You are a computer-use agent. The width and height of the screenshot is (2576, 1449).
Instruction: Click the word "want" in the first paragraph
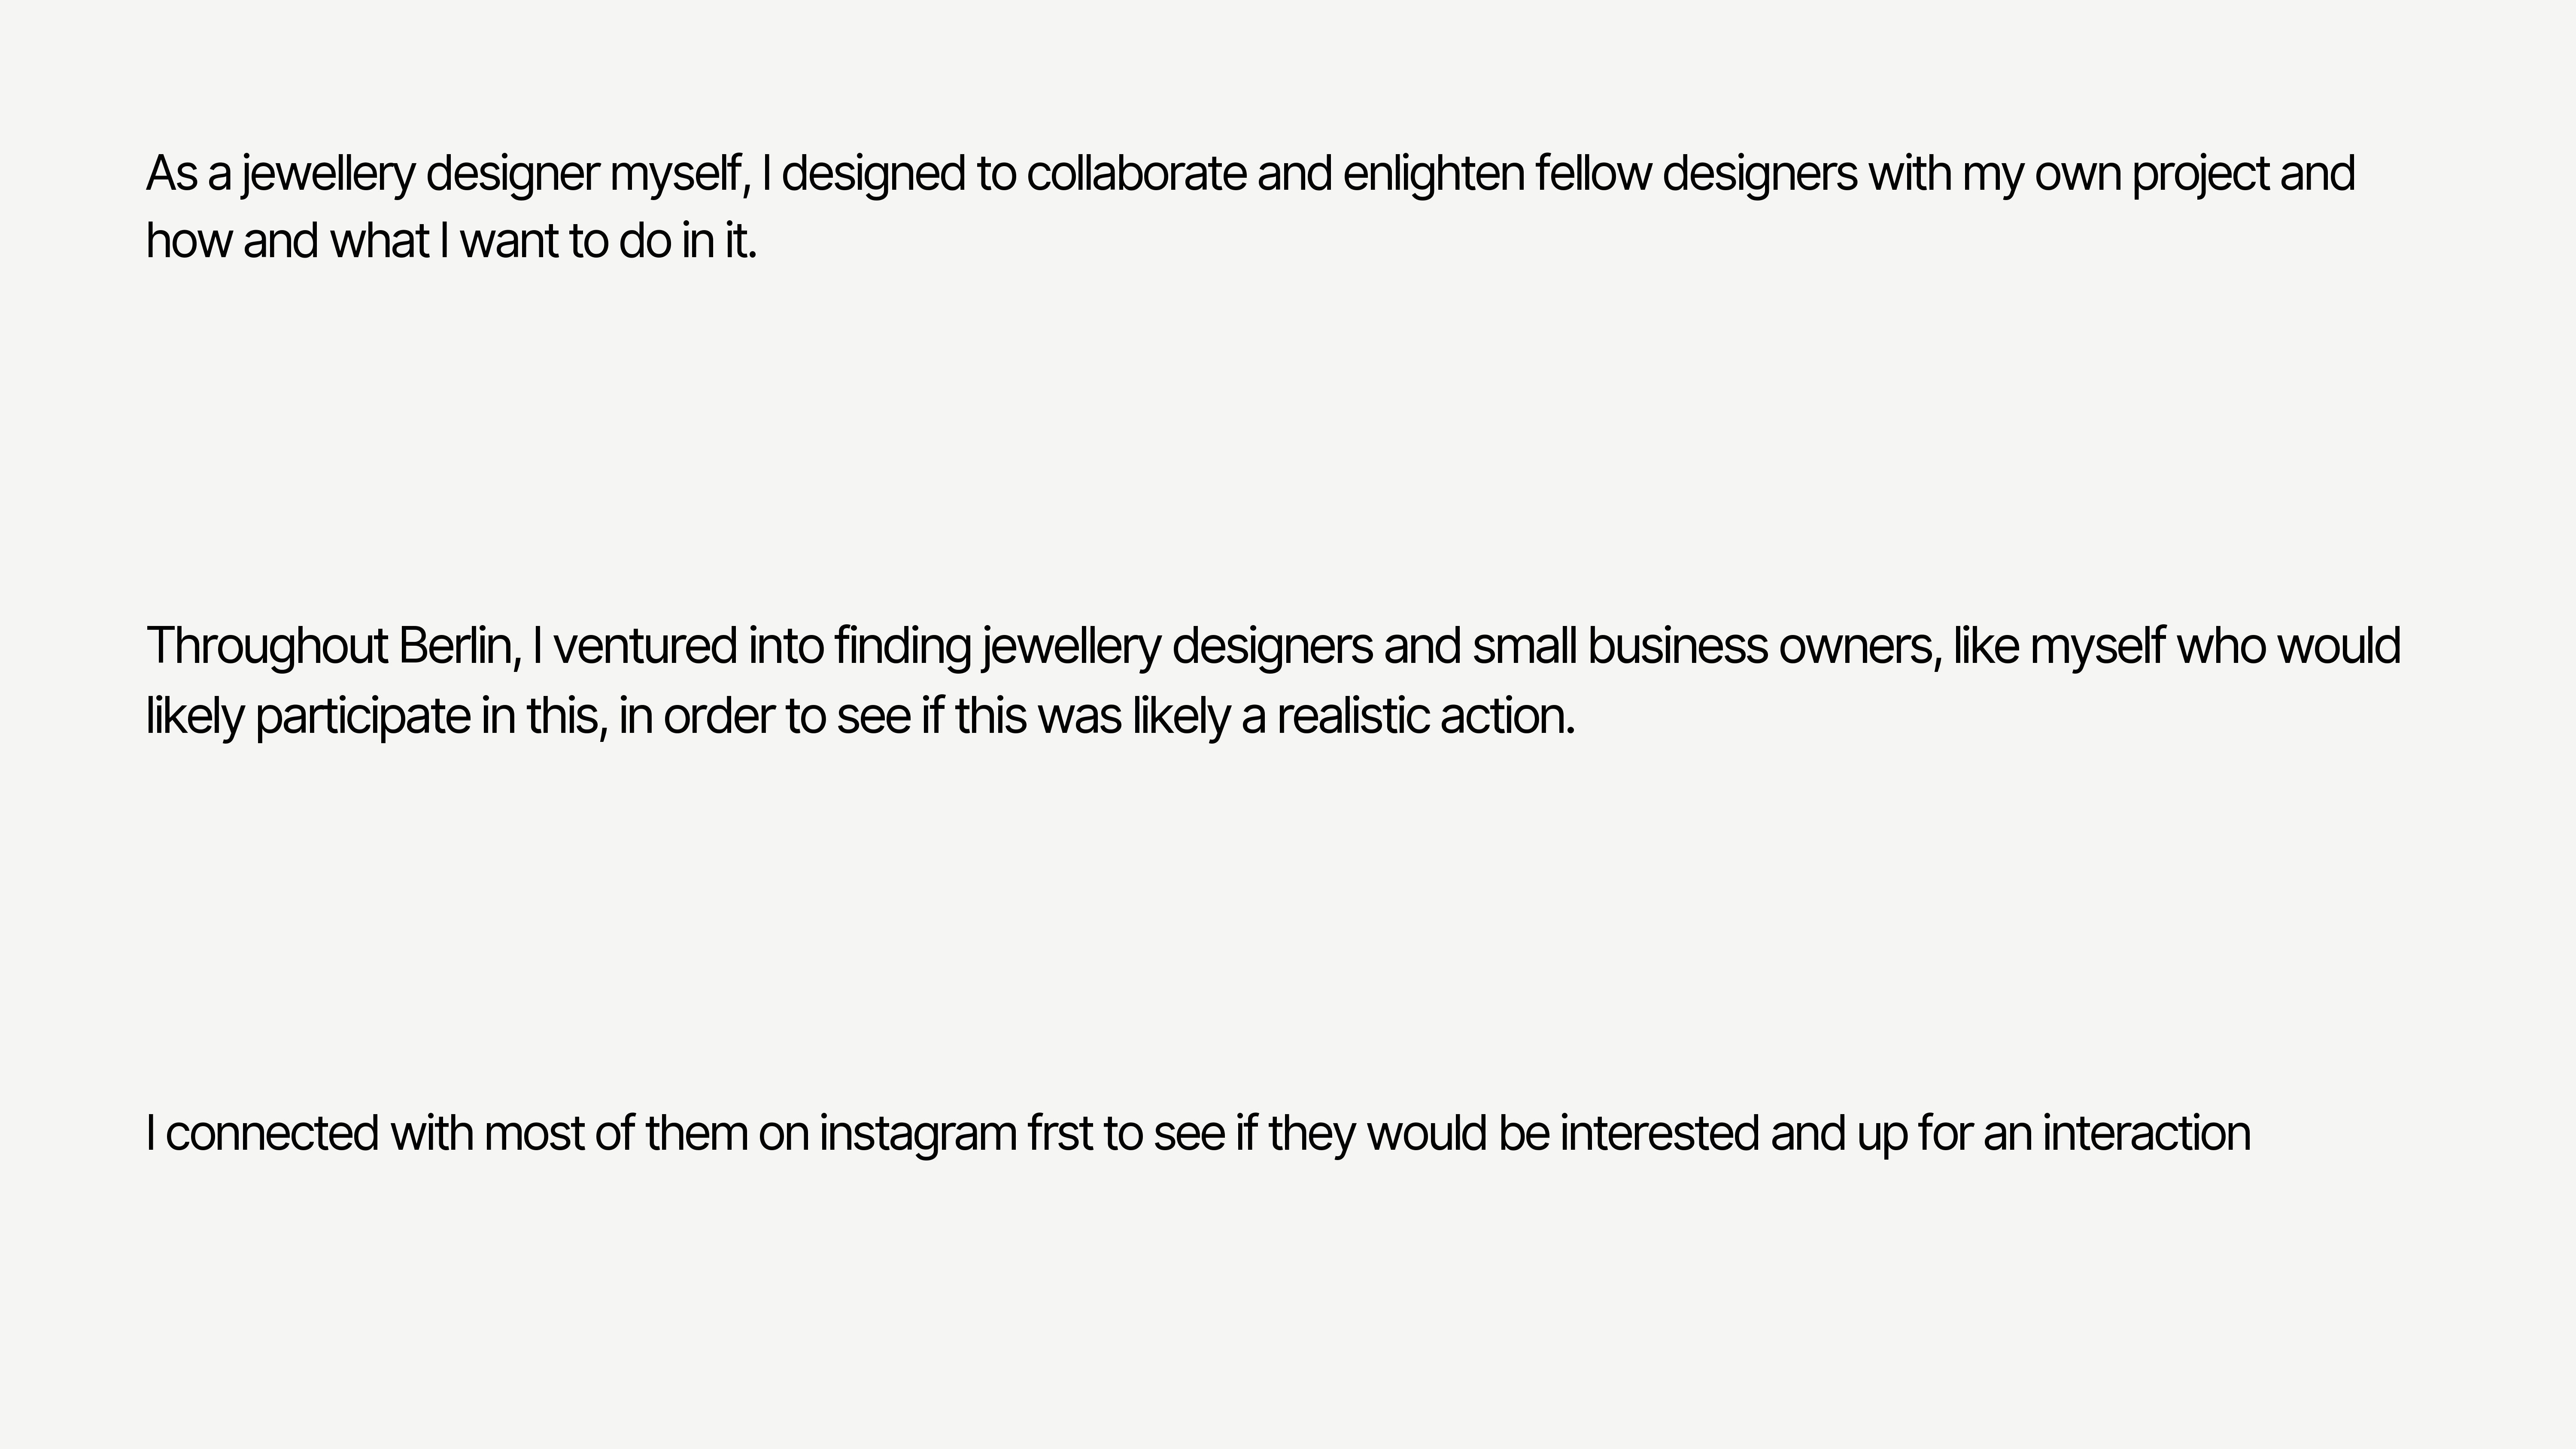pyautogui.click(x=508, y=242)
